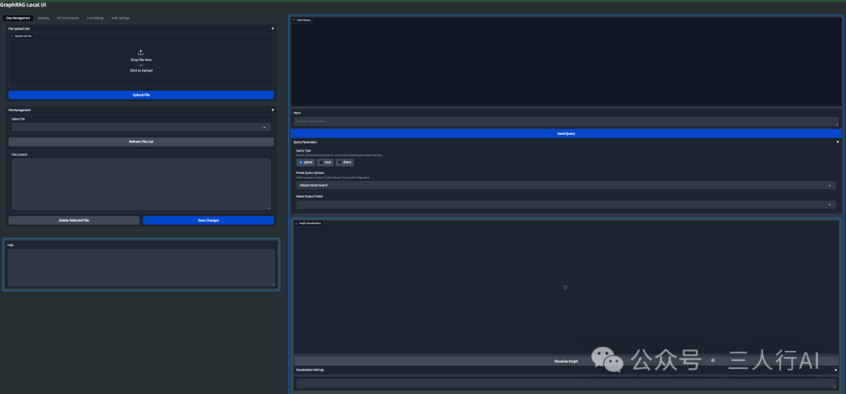The width and height of the screenshot is (846, 394).
Task: Switch to the Indexing tab
Action: click(x=44, y=18)
